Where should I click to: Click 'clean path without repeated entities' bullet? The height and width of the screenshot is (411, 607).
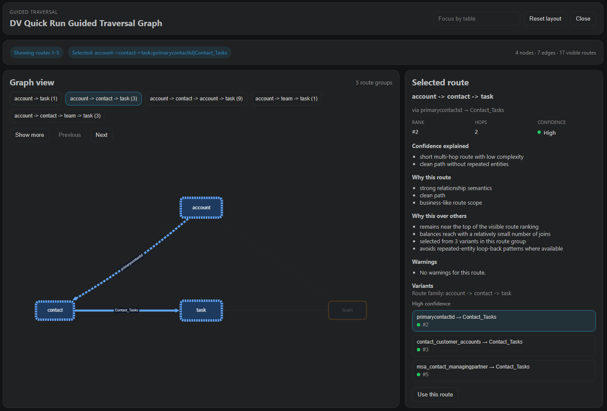click(464, 164)
